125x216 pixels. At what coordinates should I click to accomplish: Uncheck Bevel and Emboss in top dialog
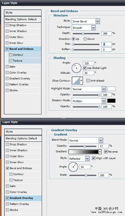[7, 49]
